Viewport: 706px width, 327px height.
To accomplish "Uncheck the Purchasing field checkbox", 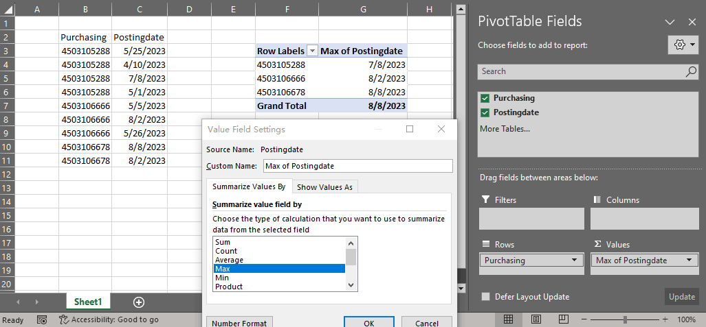I will pos(485,98).
